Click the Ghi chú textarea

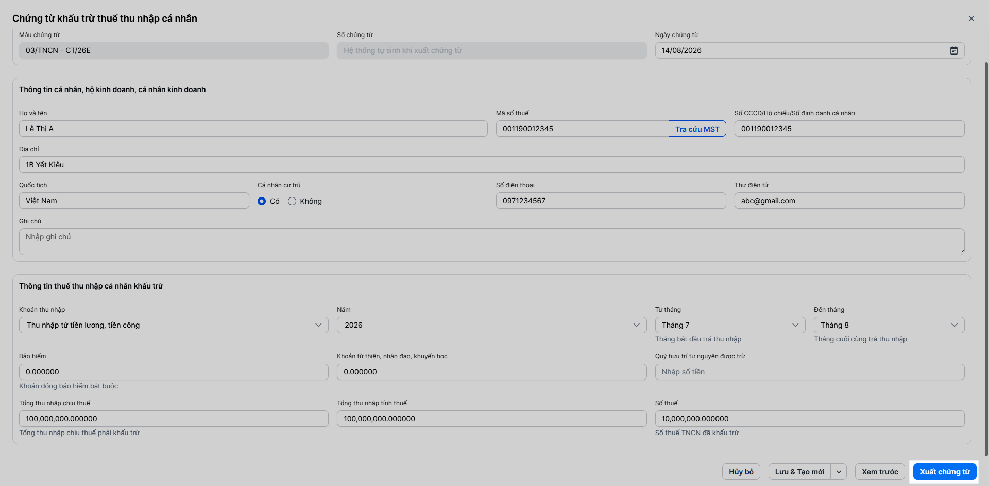(x=492, y=242)
